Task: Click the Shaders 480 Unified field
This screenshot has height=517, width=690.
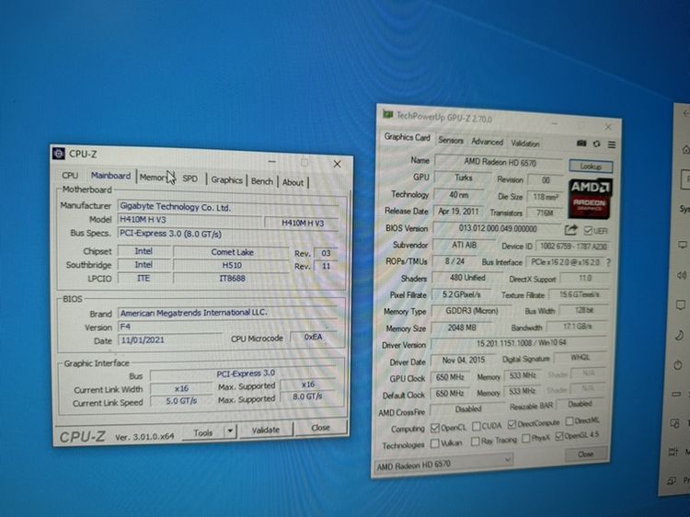Action: click(x=466, y=278)
